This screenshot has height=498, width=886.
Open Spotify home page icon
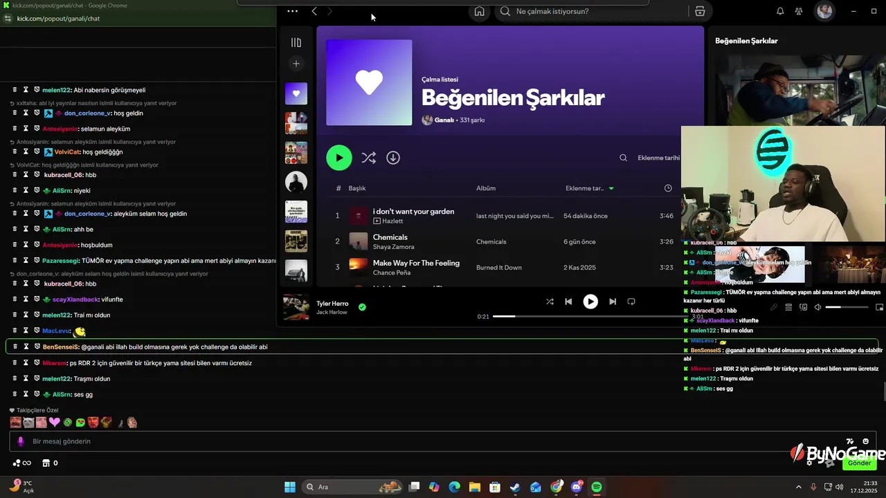pyautogui.click(x=479, y=11)
